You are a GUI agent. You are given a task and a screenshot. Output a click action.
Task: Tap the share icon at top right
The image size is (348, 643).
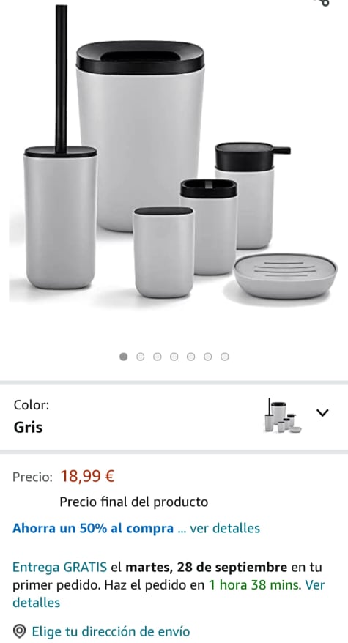[x=324, y=2]
